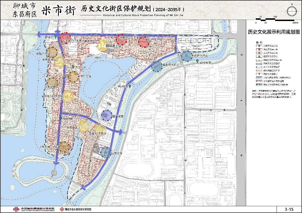Click the green pin at 驴市口
Image resolution: width=302 pixels, height=213 pixels.
(x=56, y=36)
